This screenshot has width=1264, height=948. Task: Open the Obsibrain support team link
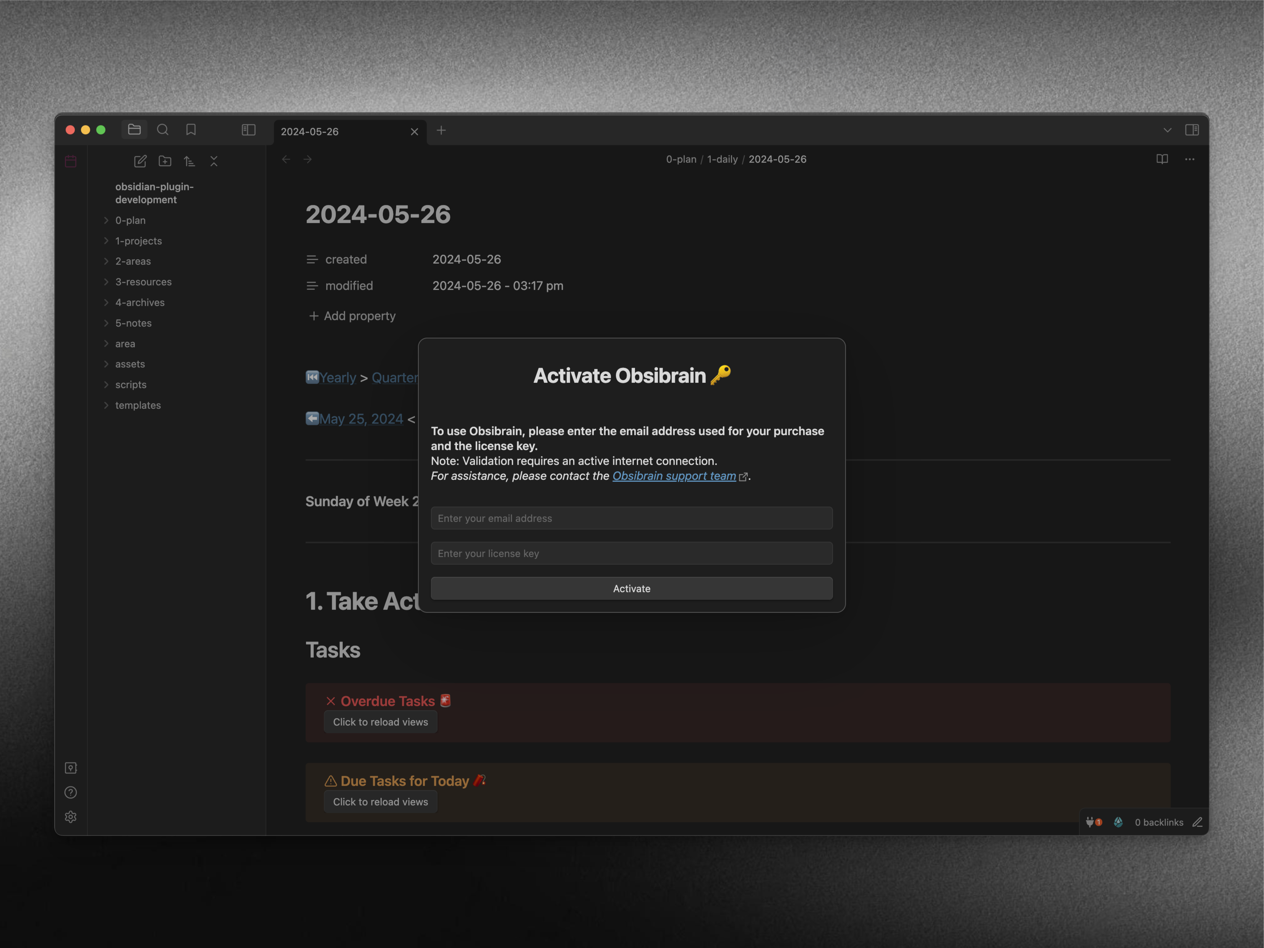674,476
